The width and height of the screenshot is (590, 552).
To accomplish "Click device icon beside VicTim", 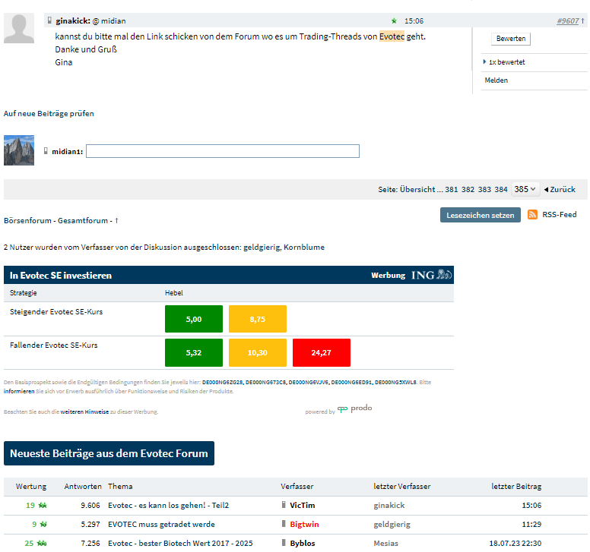I will [x=284, y=505].
